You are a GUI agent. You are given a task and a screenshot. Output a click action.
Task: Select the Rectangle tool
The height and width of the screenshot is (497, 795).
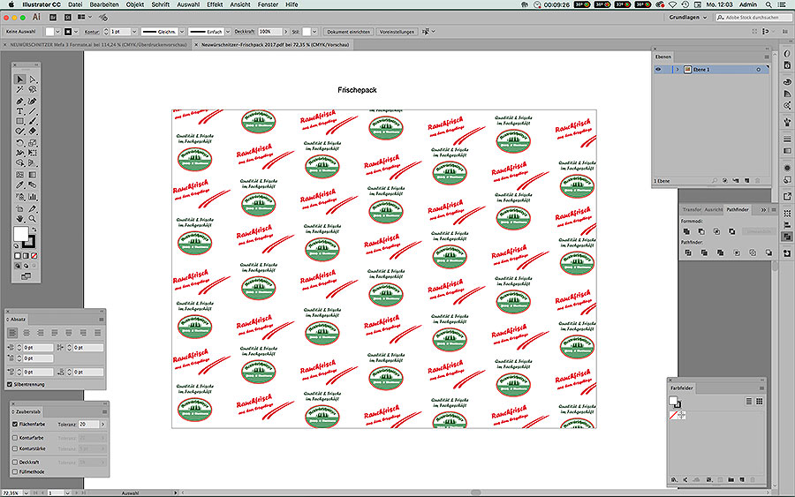(19, 121)
